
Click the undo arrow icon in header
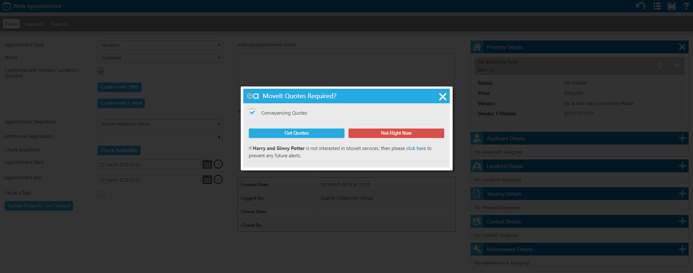(x=640, y=6)
